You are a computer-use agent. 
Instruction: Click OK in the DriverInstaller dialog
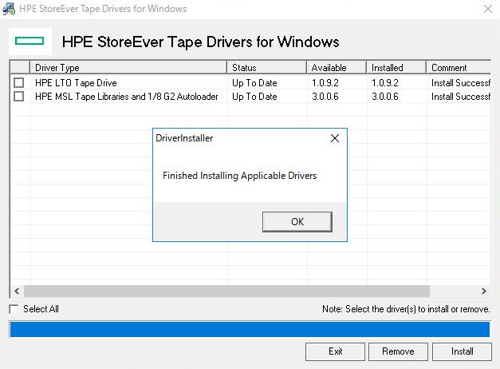tap(297, 222)
